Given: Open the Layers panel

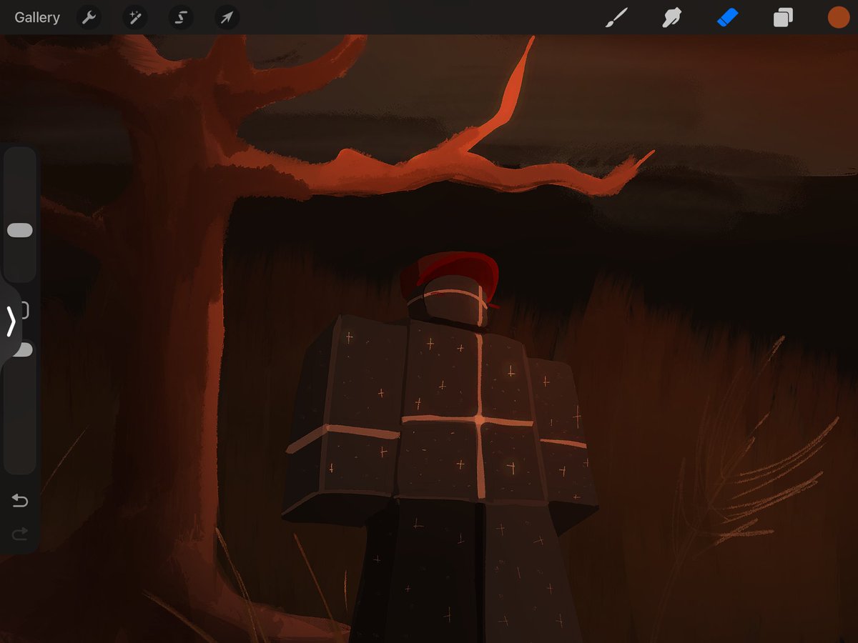Looking at the screenshot, I should coord(783,17).
